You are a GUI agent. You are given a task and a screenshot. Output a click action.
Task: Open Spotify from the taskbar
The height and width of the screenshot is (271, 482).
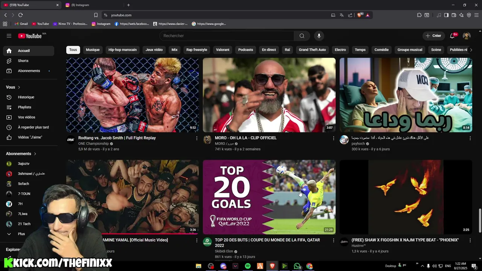(248, 266)
